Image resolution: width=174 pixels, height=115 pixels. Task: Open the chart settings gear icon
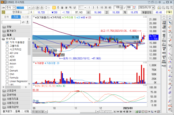[163, 7]
